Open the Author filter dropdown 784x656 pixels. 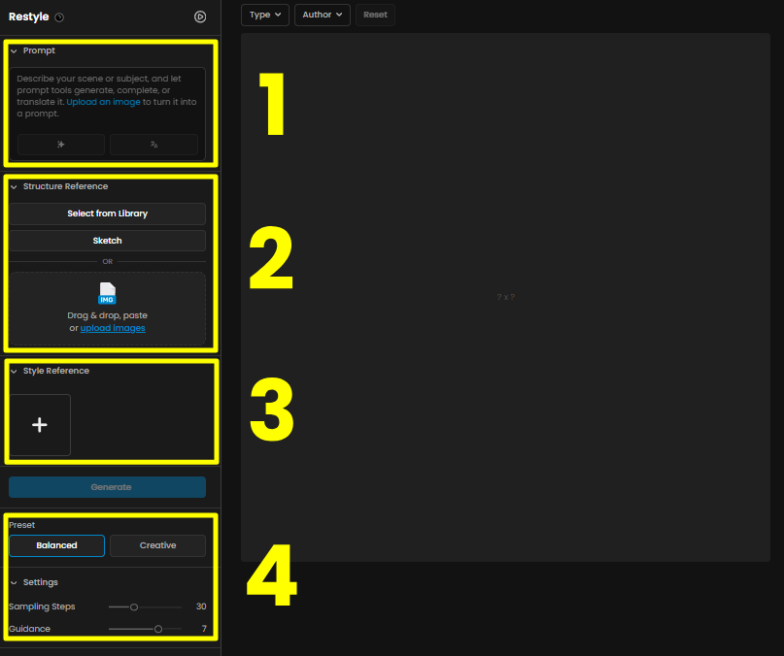[x=322, y=15]
